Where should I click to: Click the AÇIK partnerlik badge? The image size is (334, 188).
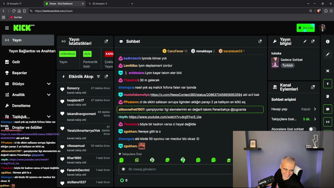pyautogui.click(x=87, y=54)
